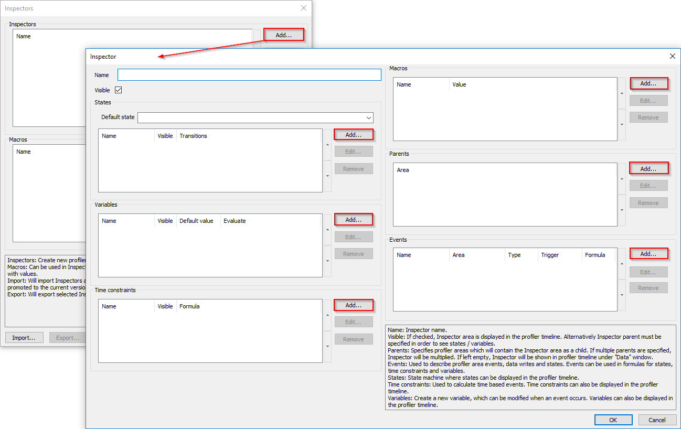Click the Add button in Variables section
The height and width of the screenshot is (429, 681).
[x=353, y=220]
